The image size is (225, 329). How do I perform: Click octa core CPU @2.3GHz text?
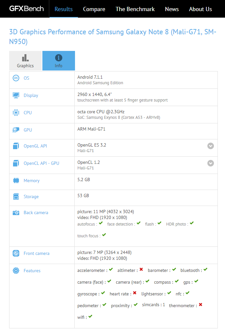(101, 112)
